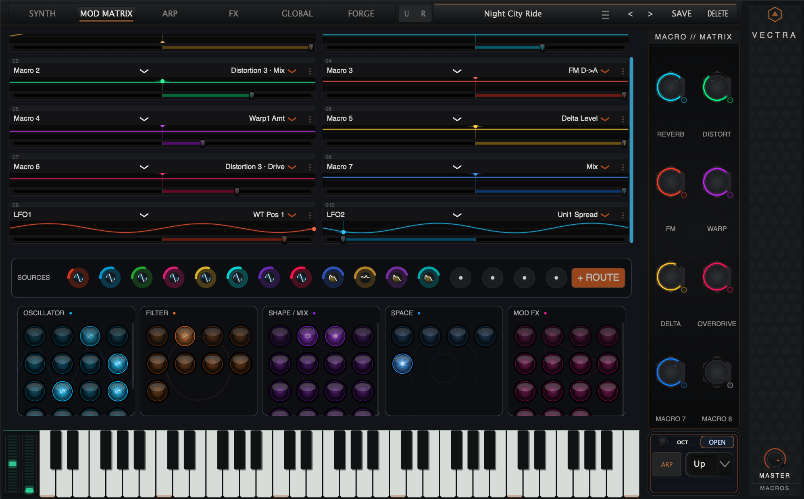Click the MACROS label under master
This screenshot has height=499, width=804.
(x=775, y=488)
